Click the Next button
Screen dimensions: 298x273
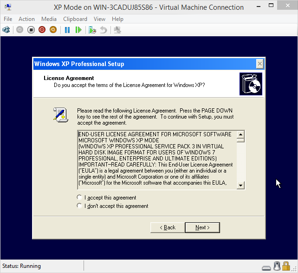[x=202, y=227]
